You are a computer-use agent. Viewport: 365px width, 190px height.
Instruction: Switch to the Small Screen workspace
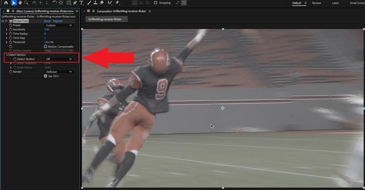(x=357, y=3)
